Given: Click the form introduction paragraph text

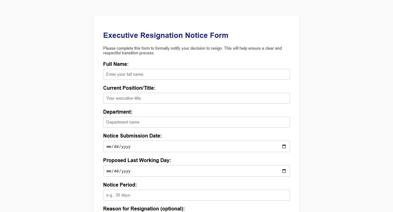Looking at the screenshot, I should [x=192, y=51].
